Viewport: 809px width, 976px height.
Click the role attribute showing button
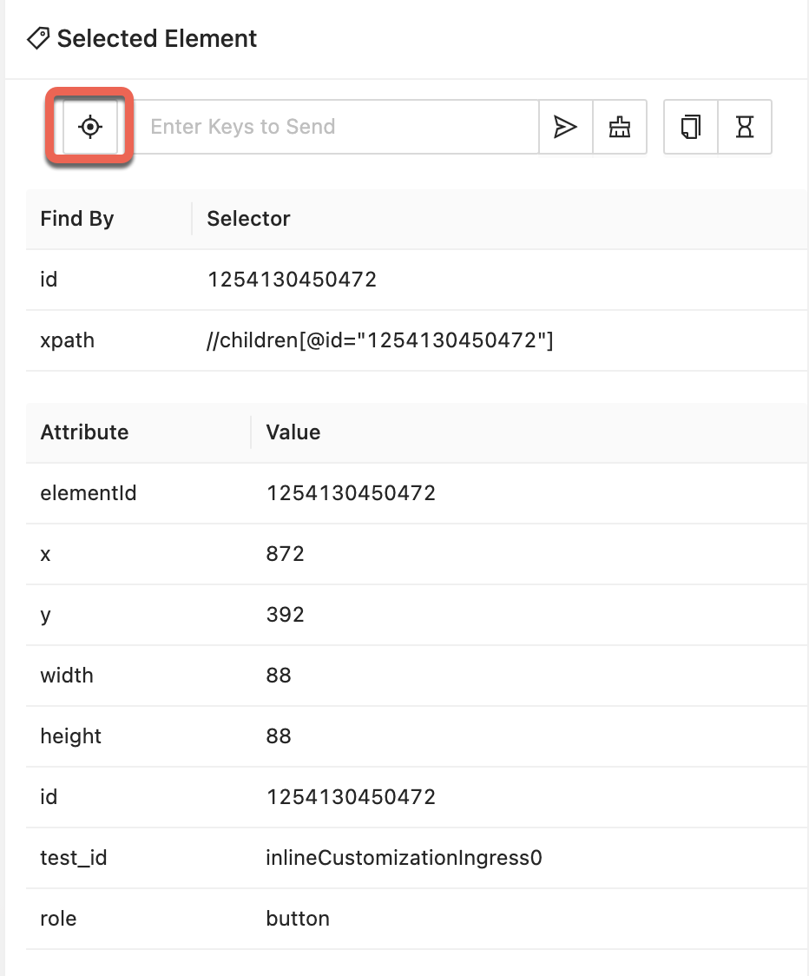point(298,919)
